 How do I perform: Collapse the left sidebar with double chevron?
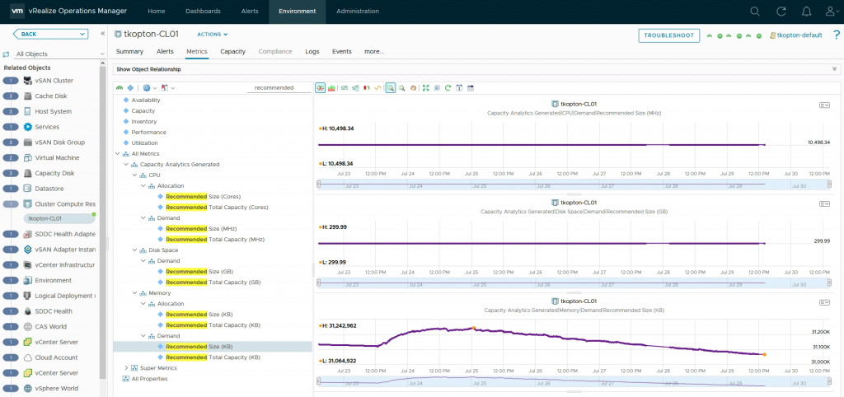pyautogui.click(x=103, y=33)
